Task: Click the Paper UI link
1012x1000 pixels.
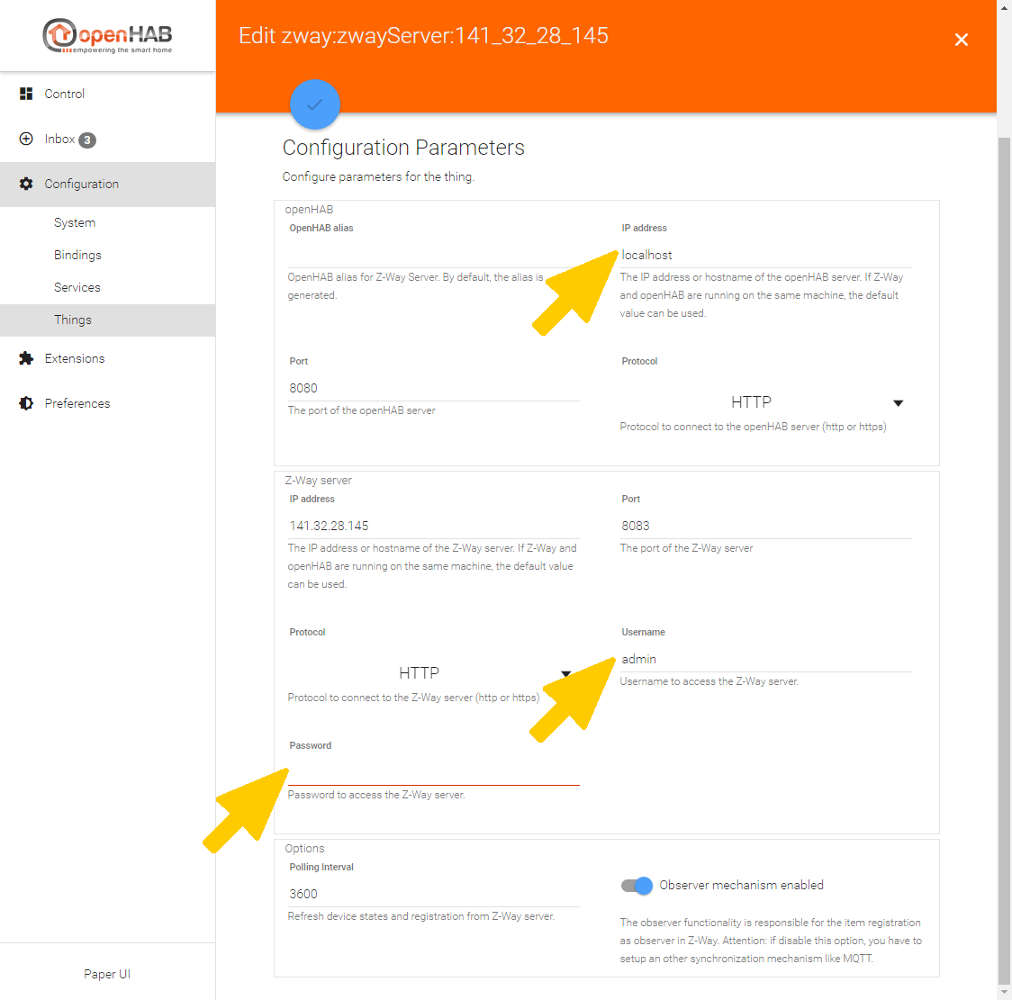Action: pyautogui.click(x=107, y=974)
